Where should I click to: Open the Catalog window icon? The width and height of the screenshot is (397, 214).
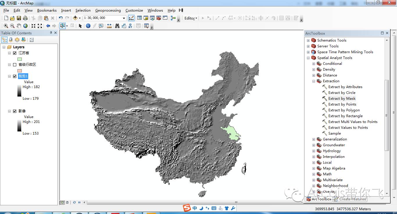(x=146, y=18)
